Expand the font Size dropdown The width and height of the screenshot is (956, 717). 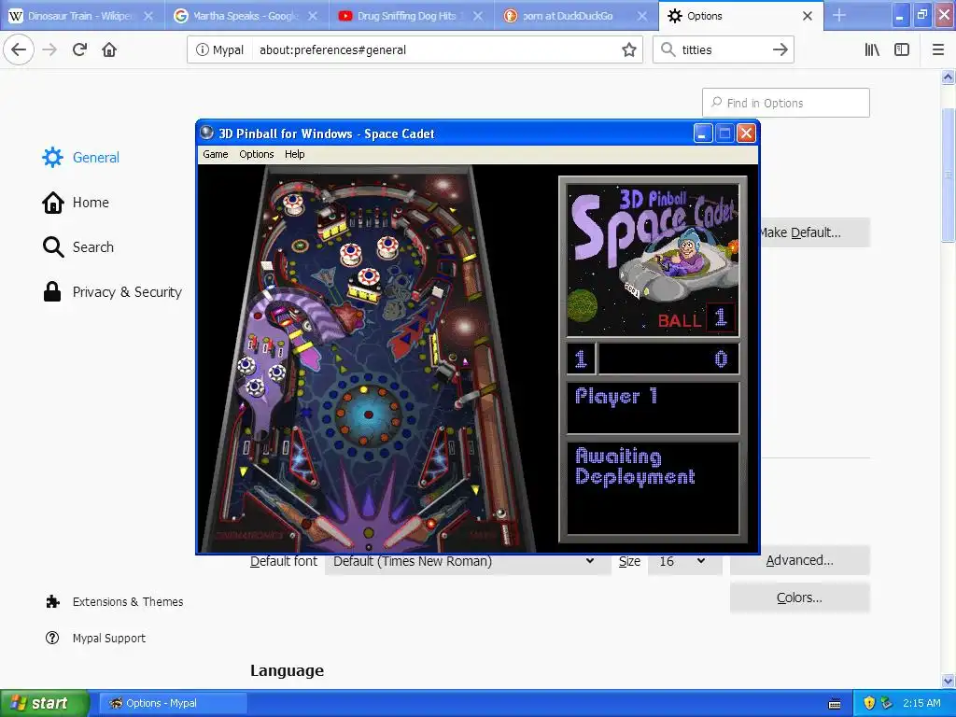pos(684,561)
